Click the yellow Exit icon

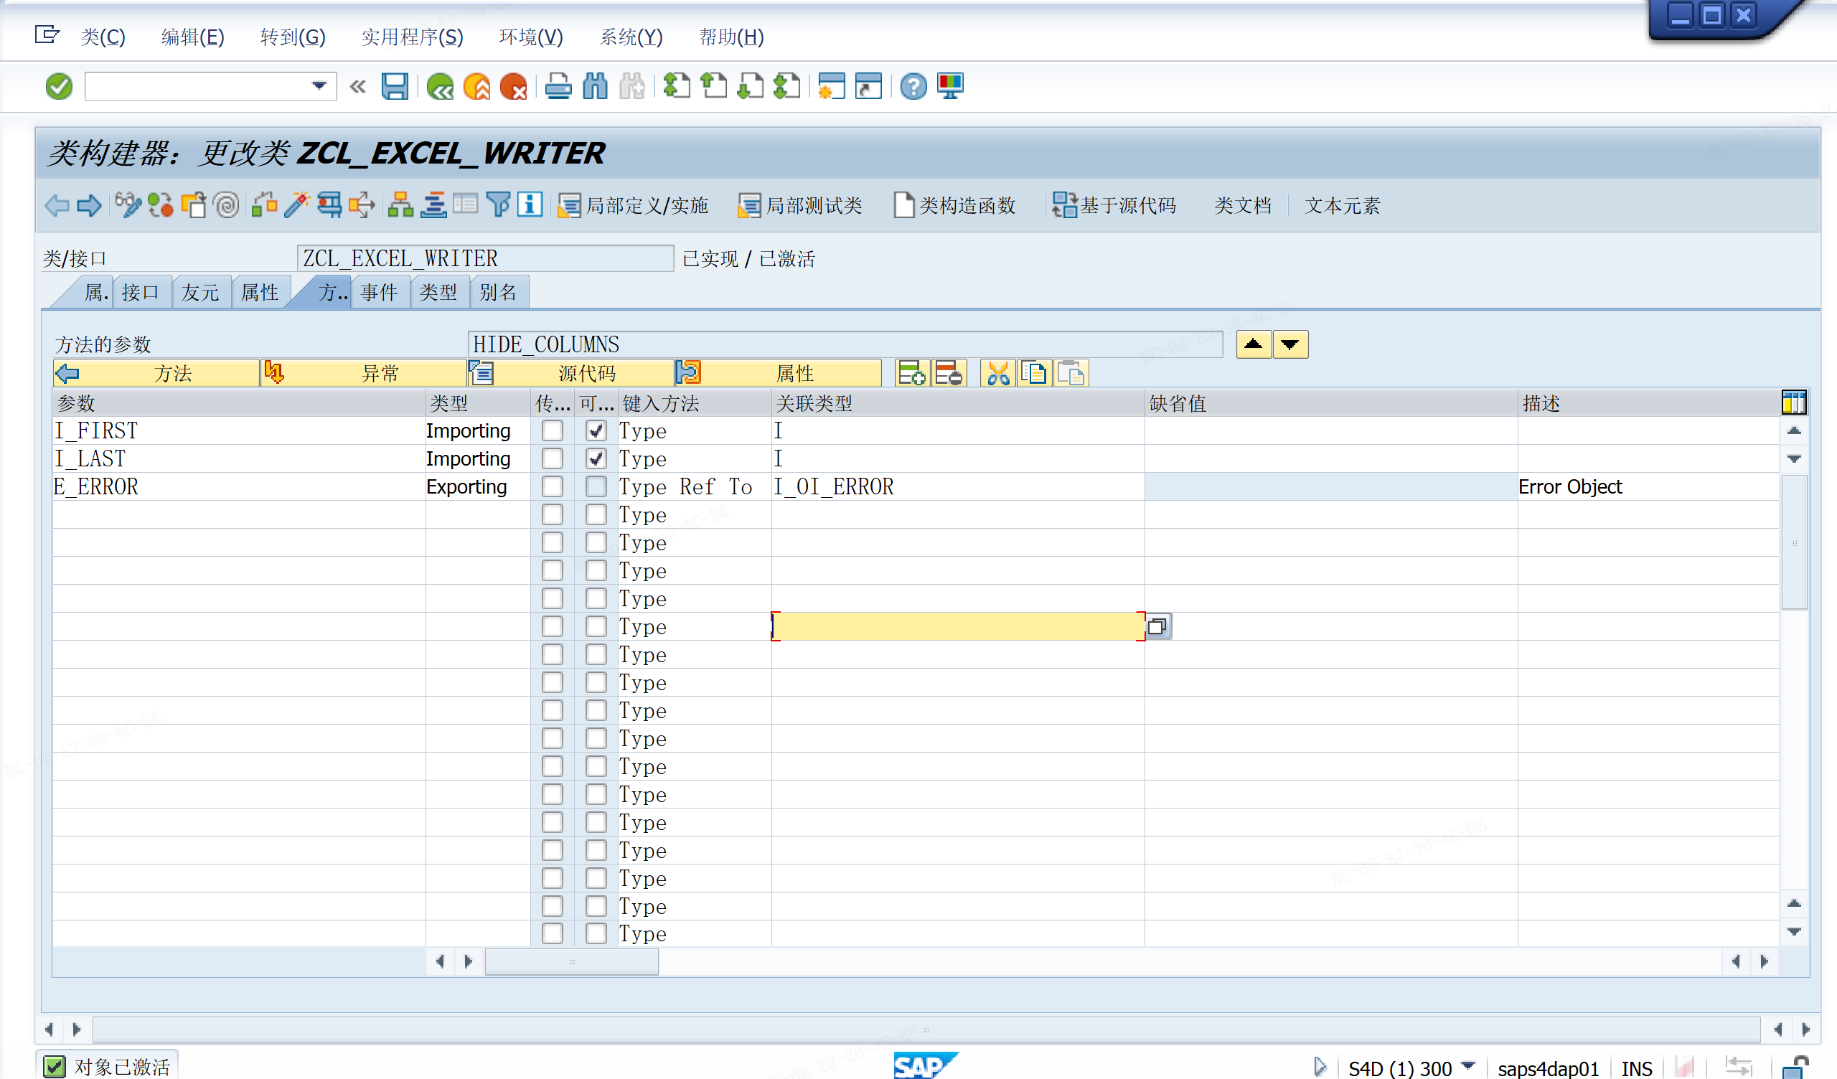point(476,87)
